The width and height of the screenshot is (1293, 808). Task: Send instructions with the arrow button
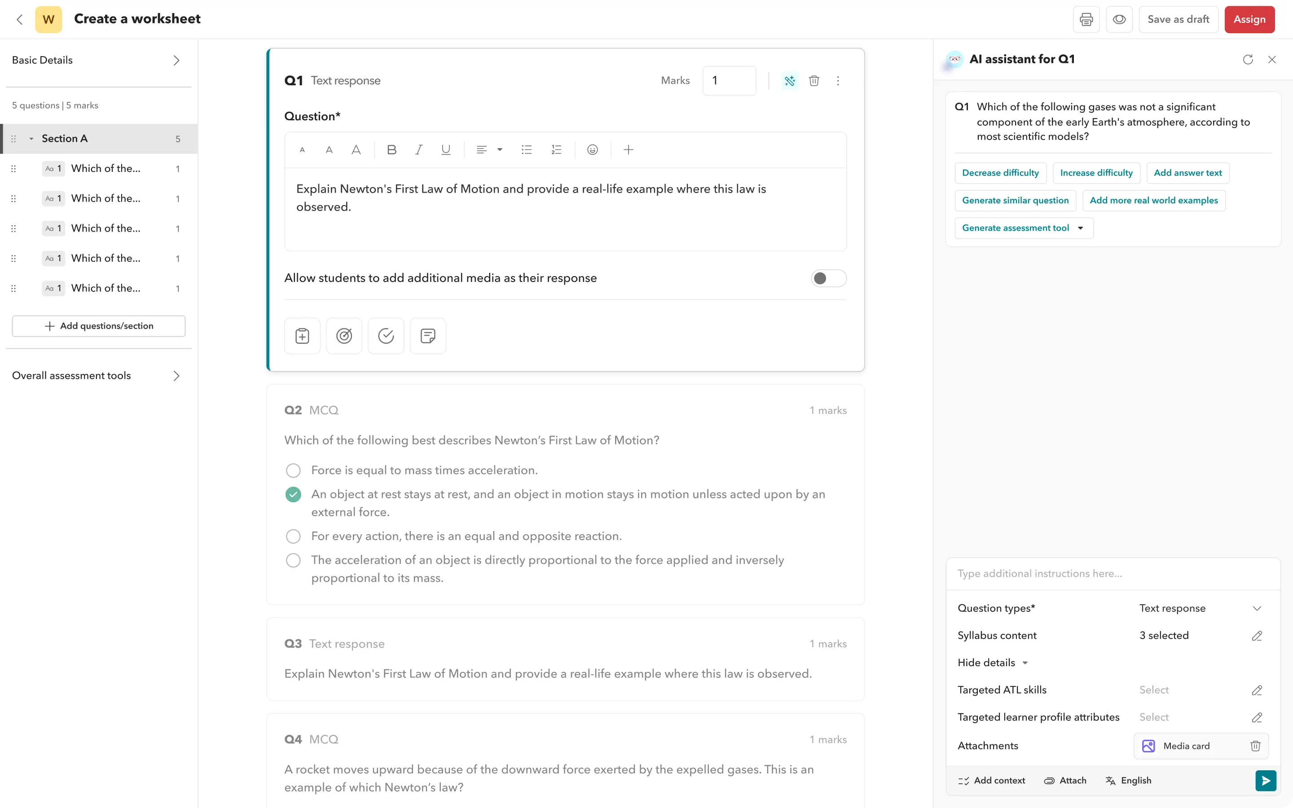(1265, 781)
